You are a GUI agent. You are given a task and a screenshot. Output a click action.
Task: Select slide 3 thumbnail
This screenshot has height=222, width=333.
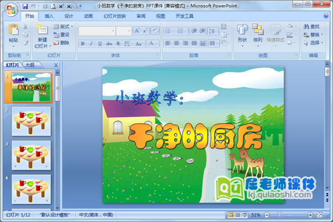click(31, 155)
